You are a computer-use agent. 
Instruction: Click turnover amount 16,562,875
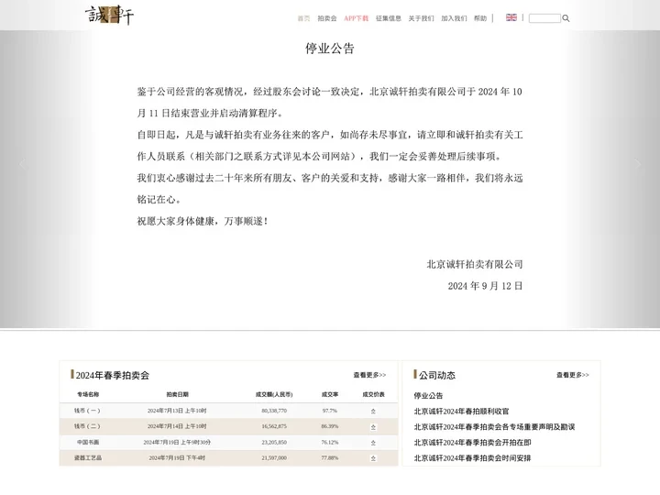(x=274, y=426)
